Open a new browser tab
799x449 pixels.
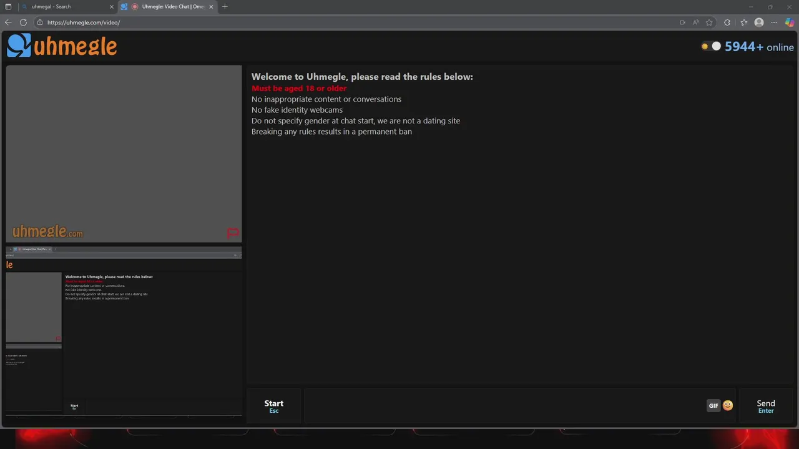coord(225,6)
